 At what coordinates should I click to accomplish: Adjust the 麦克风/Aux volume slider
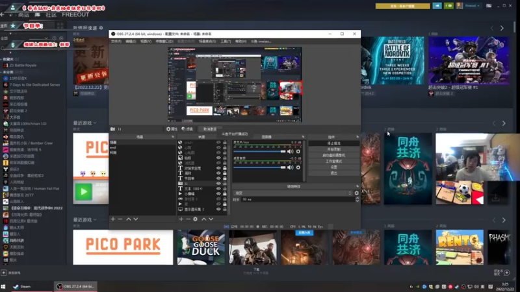click(259, 151)
